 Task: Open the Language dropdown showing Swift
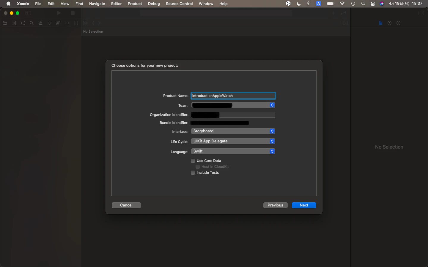tap(233, 151)
